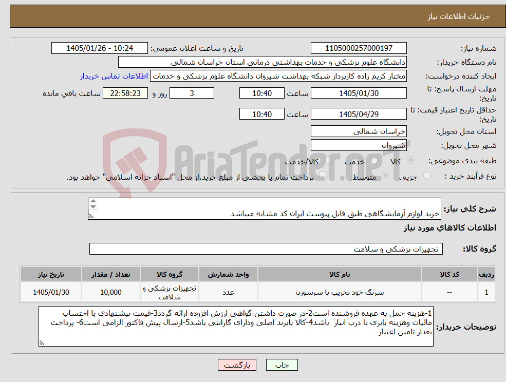Click the unit cell عدد
The image size is (506, 382).
pos(228,292)
